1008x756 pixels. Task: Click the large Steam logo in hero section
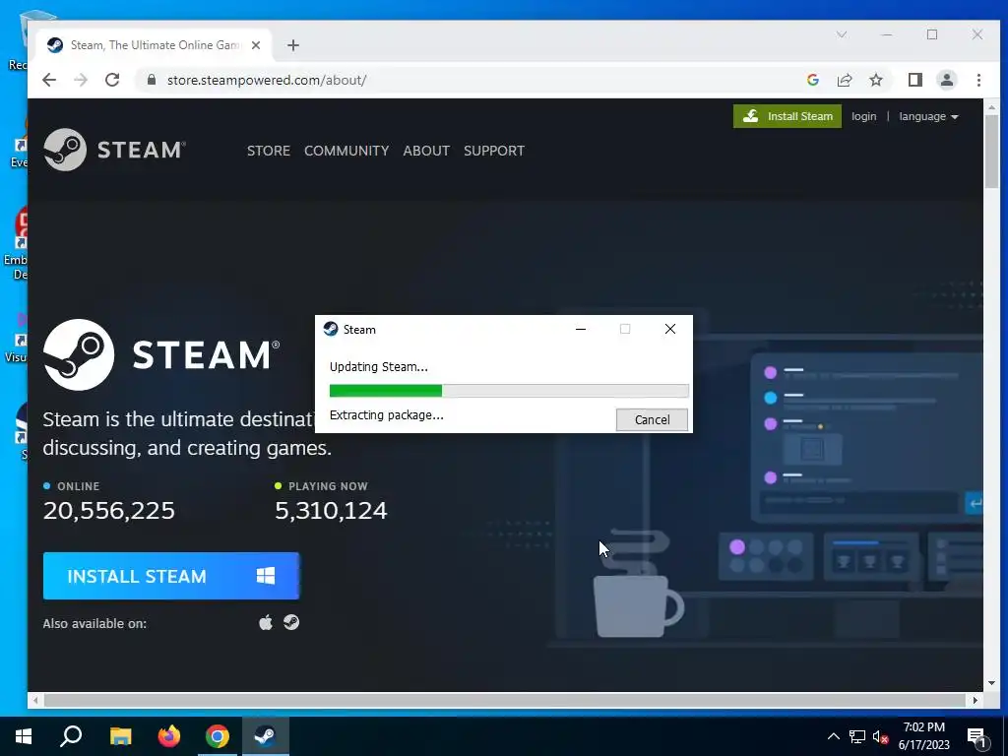tap(161, 354)
